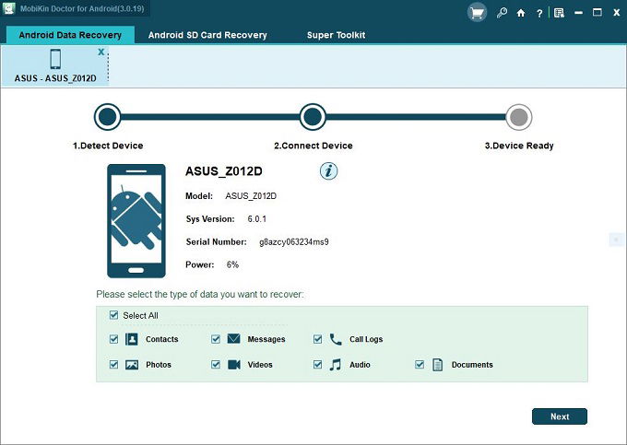Image resolution: width=627 pixels, height=445 pixels.
Task: Open help question mark icon
Action: click(539, 14)
